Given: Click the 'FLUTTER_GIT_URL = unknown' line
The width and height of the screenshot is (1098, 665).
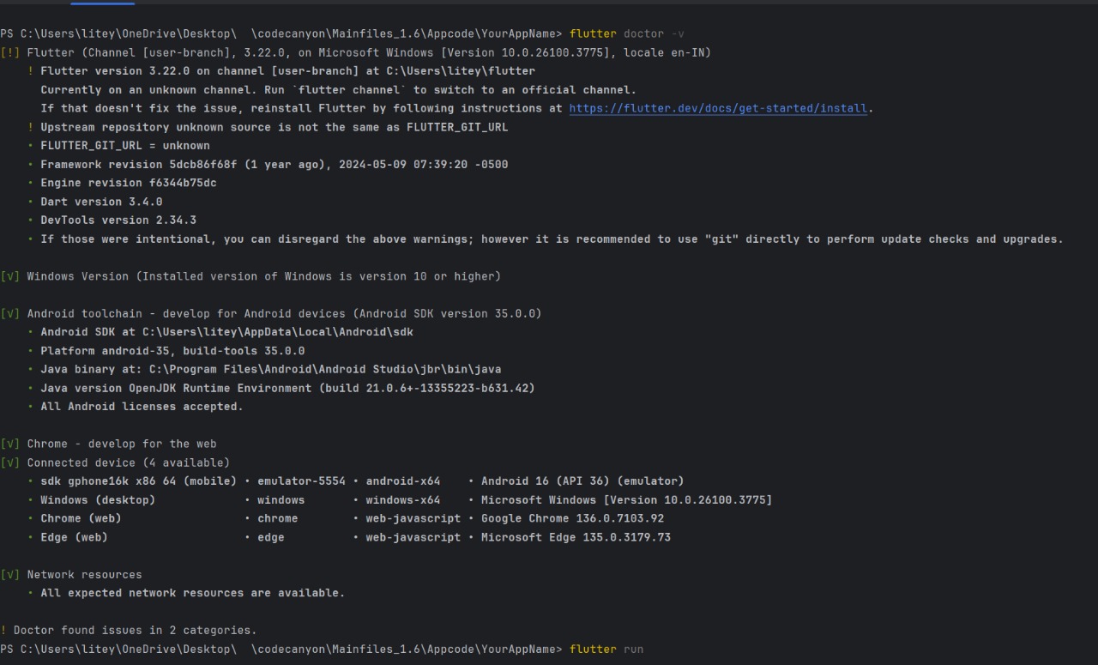Looking at the screenshot, I should coord(119,146).
